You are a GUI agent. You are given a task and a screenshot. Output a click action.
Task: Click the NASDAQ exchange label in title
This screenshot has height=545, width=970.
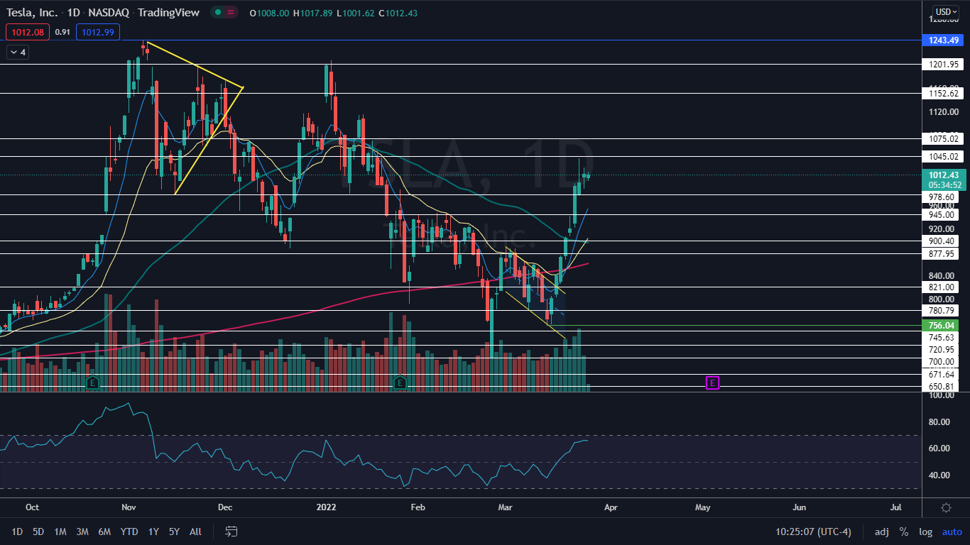pyautogui.click(x=108, y=12)
